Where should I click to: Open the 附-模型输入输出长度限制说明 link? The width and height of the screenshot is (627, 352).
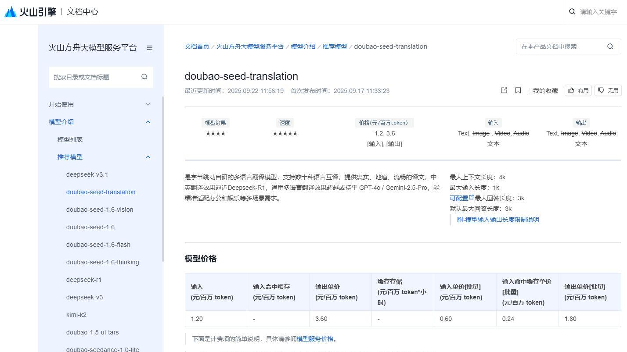497,220
